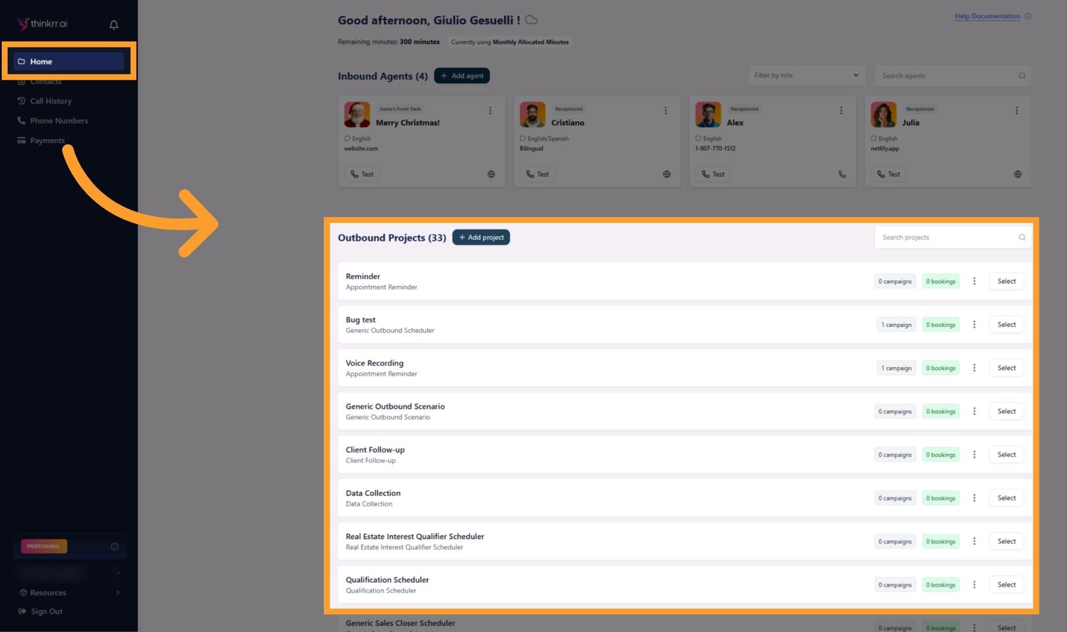
Task: Click 0 campaigns badge on Data Collection
Action: point(895,498)
